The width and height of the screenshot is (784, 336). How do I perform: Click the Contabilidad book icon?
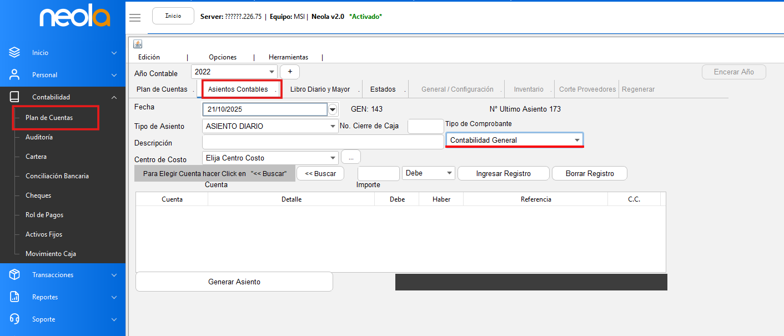pos(14,97)
